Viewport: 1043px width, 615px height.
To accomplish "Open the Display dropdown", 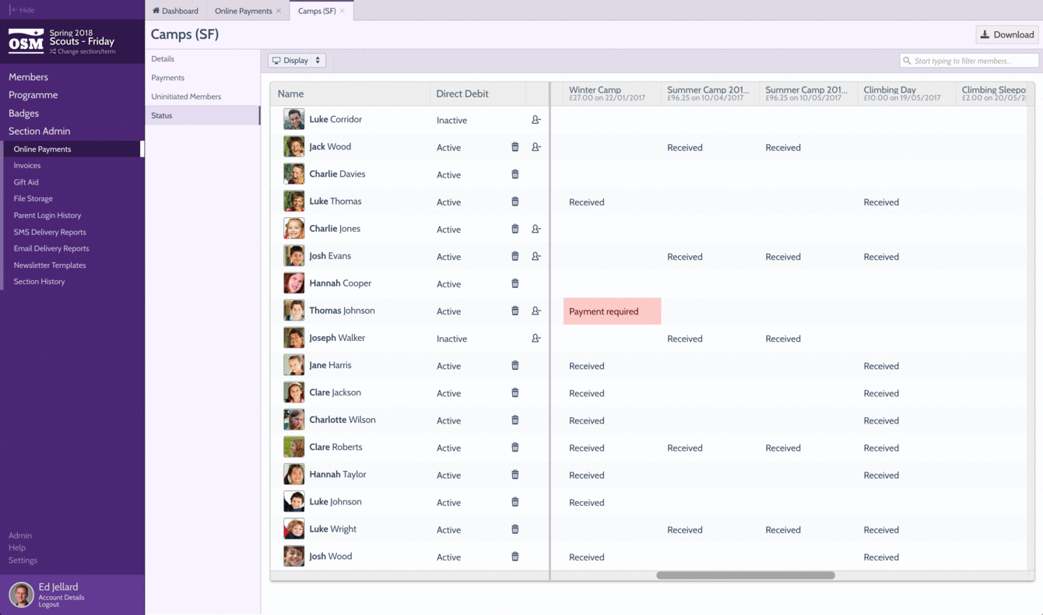I will click(297, 61).
